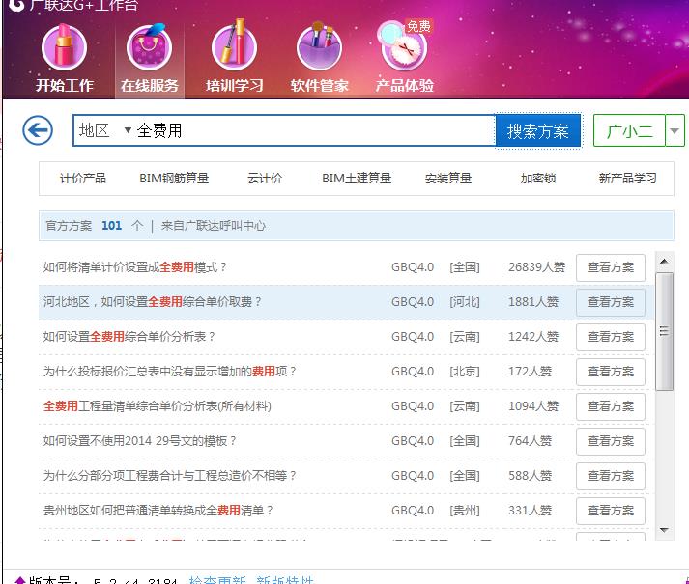
Task: View solution for 如何设置全费用综合单价分析表
Action: [611, 337]
